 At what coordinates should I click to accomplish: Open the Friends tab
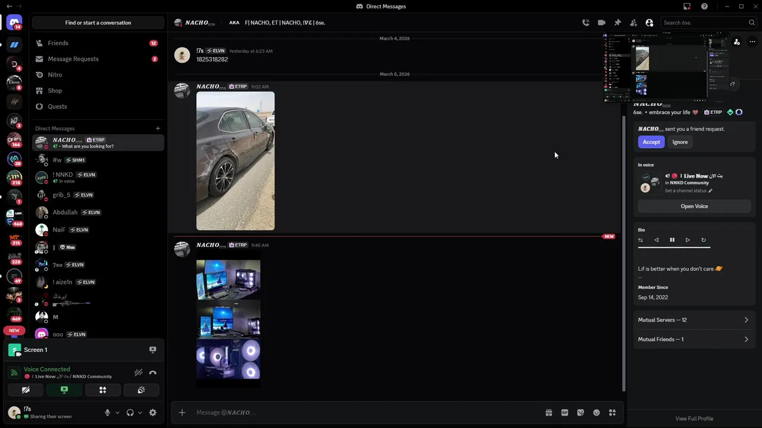point(98,43)
